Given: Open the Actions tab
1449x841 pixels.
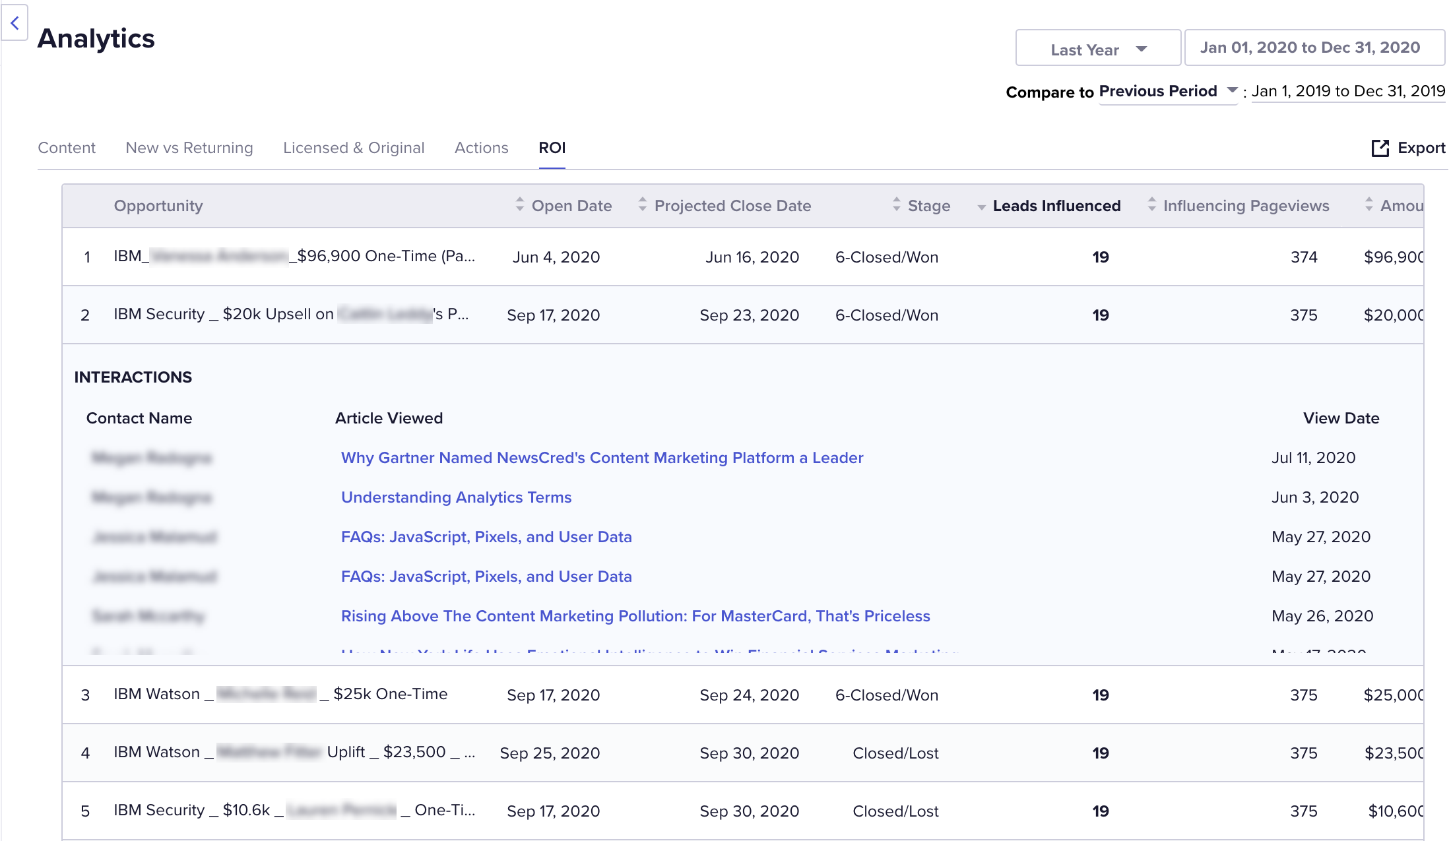Looking at the screenshot, I should [x=482, y=148].
